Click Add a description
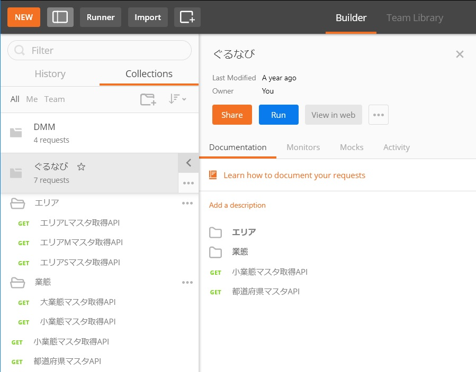The image size is (476, 372). [x=237, y=205]
